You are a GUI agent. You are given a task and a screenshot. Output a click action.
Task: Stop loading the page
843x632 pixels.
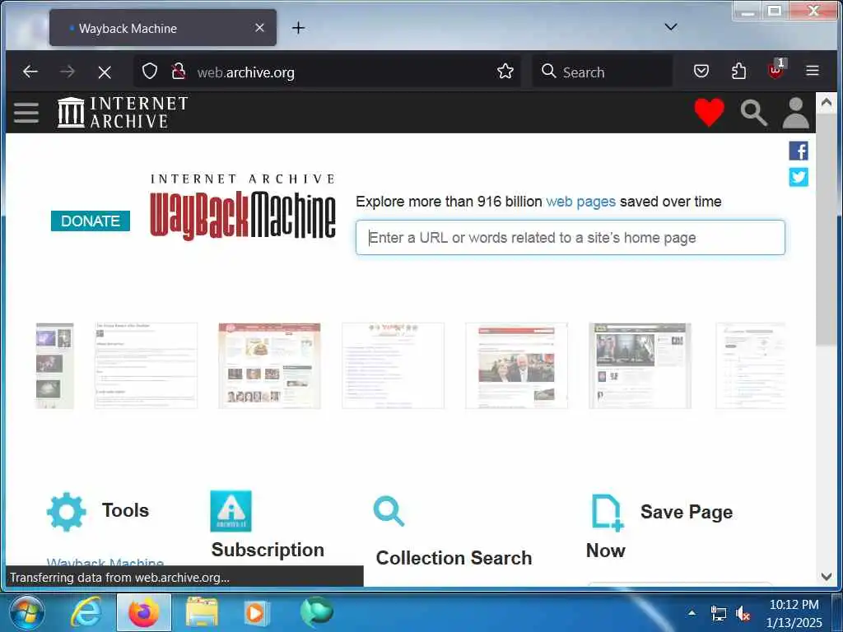(105, 72)
